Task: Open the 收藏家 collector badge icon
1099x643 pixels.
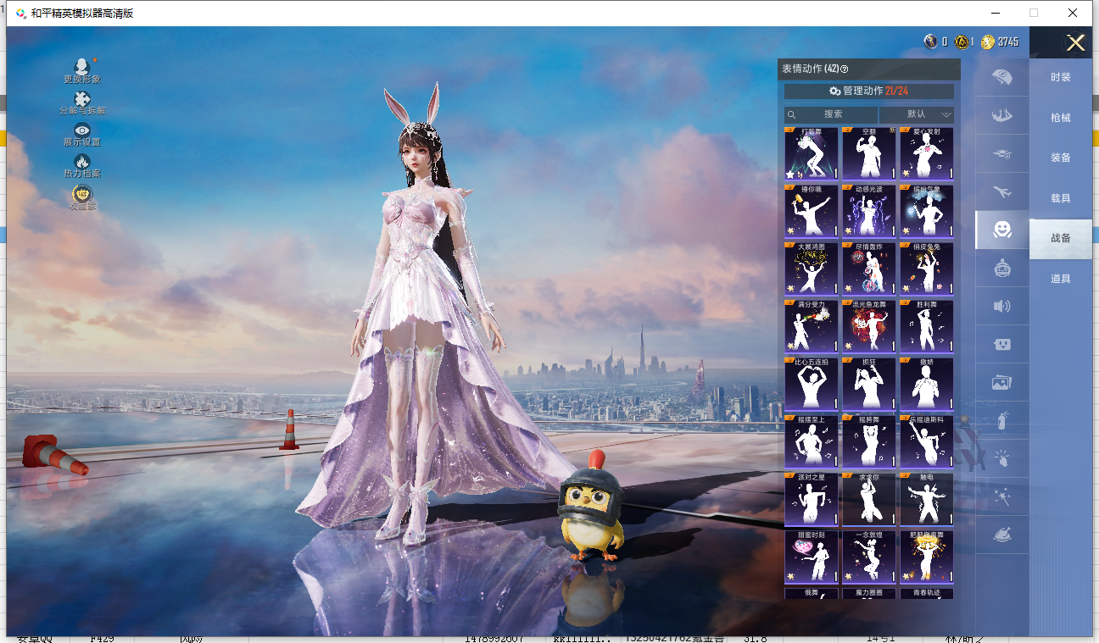Action: 82,194
